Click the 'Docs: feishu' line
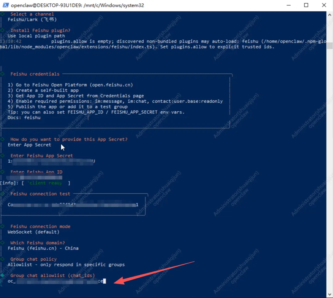333x298 pixels. point(24,118)
